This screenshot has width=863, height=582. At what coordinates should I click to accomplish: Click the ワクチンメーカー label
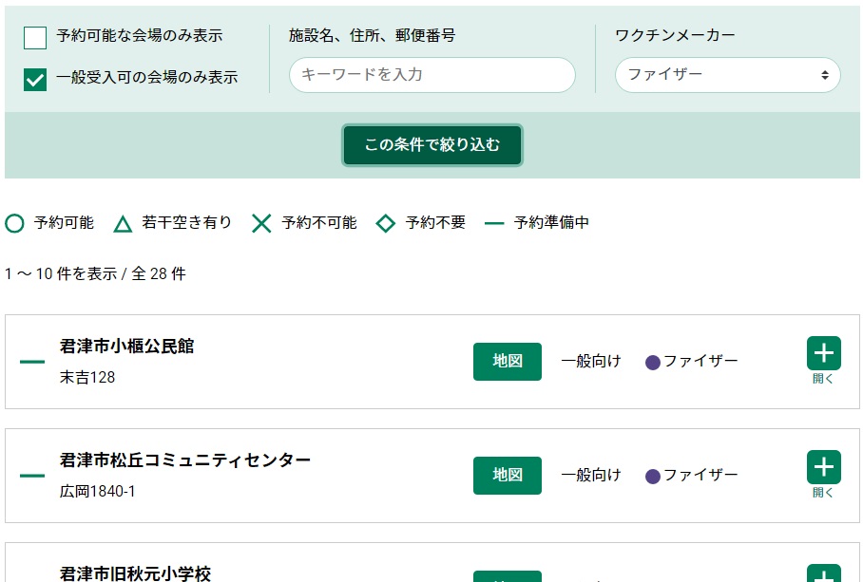676,36
